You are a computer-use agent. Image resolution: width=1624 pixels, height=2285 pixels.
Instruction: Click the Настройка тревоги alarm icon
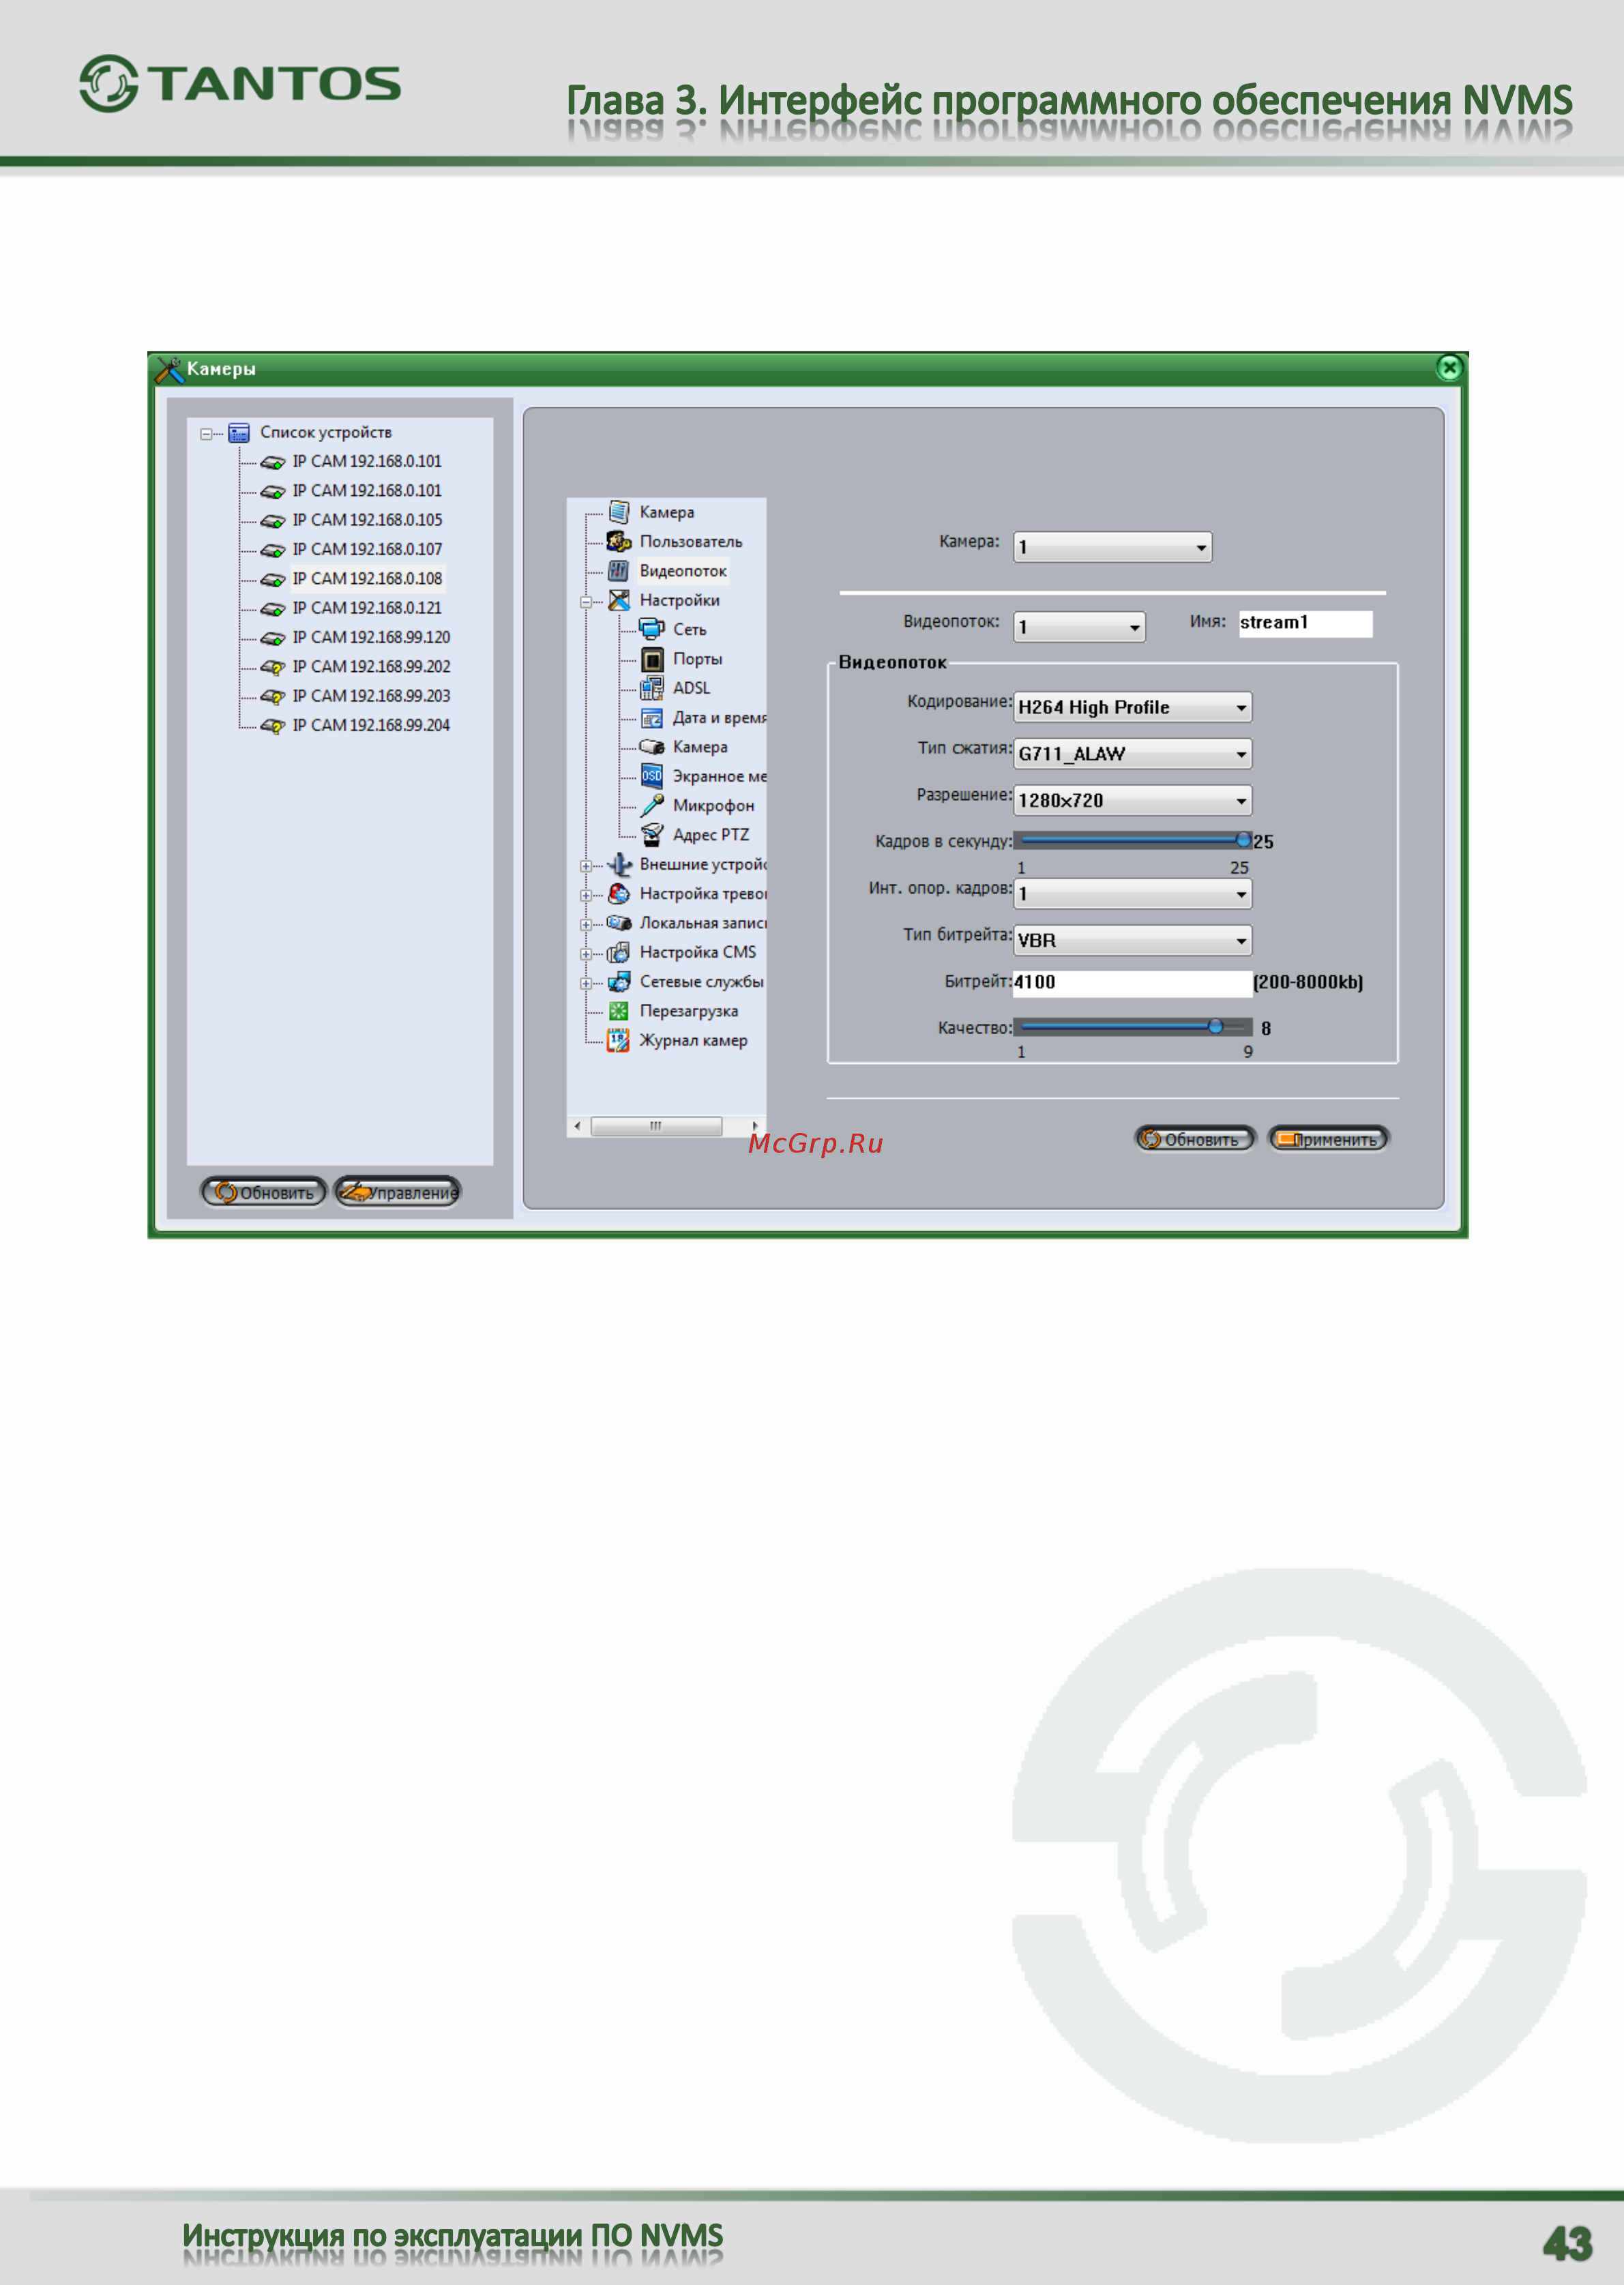click(x=619, y=893)
